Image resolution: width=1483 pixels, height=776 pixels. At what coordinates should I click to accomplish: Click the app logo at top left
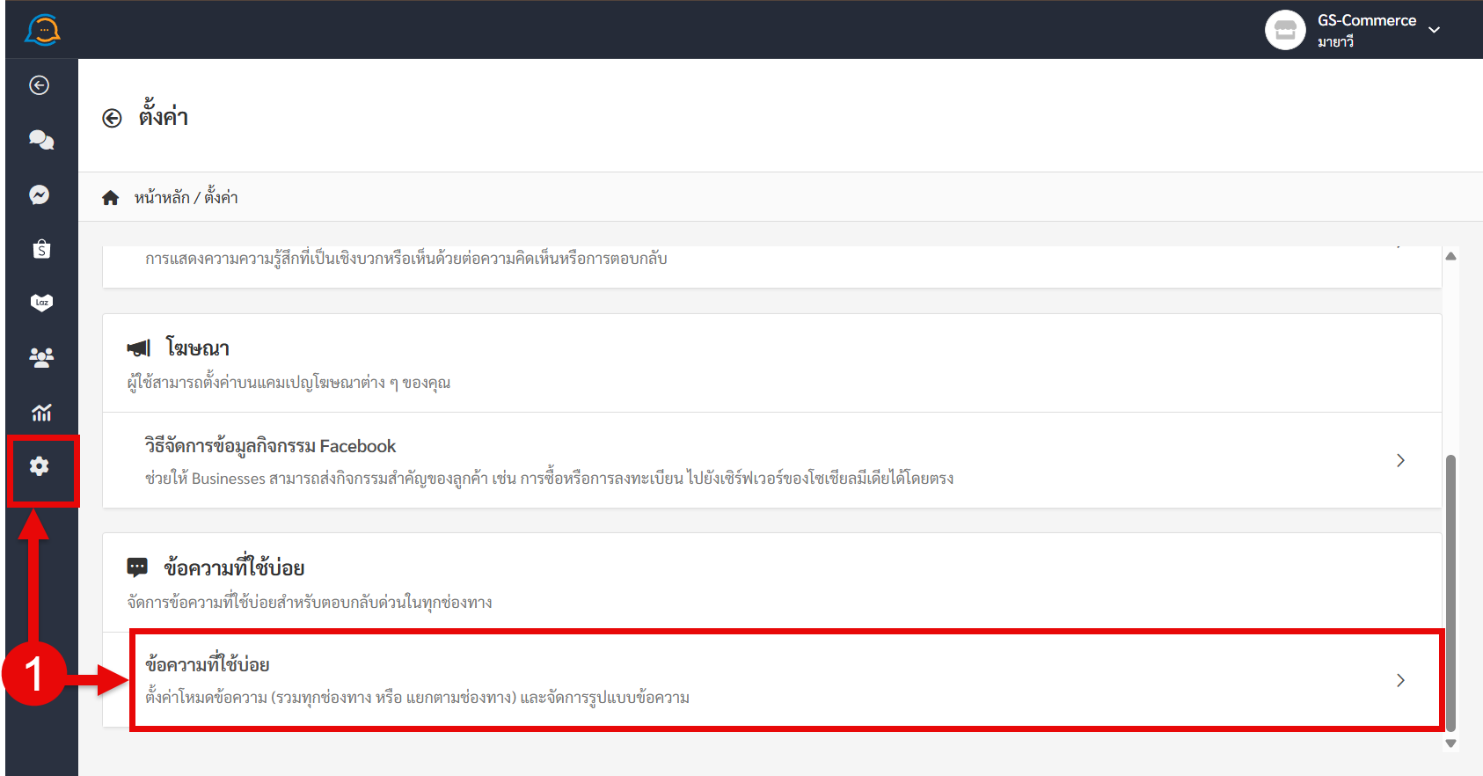[x=42, y=30]
